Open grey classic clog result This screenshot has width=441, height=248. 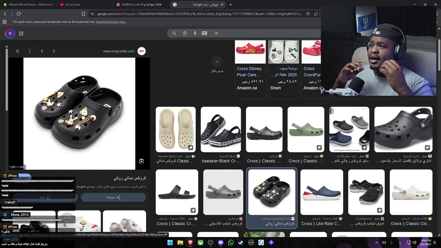click(x=223, y=192)
